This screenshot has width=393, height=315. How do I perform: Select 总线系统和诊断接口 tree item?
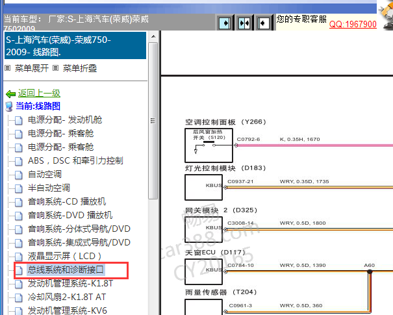[66, 270]
